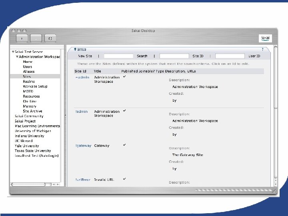Click the up arrow beside SITES heading

click(75, 49)
